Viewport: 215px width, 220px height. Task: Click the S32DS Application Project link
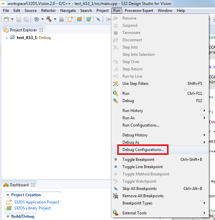37,202
